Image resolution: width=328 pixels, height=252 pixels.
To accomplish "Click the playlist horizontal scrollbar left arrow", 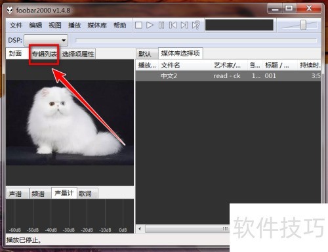I will click(140, 229).
